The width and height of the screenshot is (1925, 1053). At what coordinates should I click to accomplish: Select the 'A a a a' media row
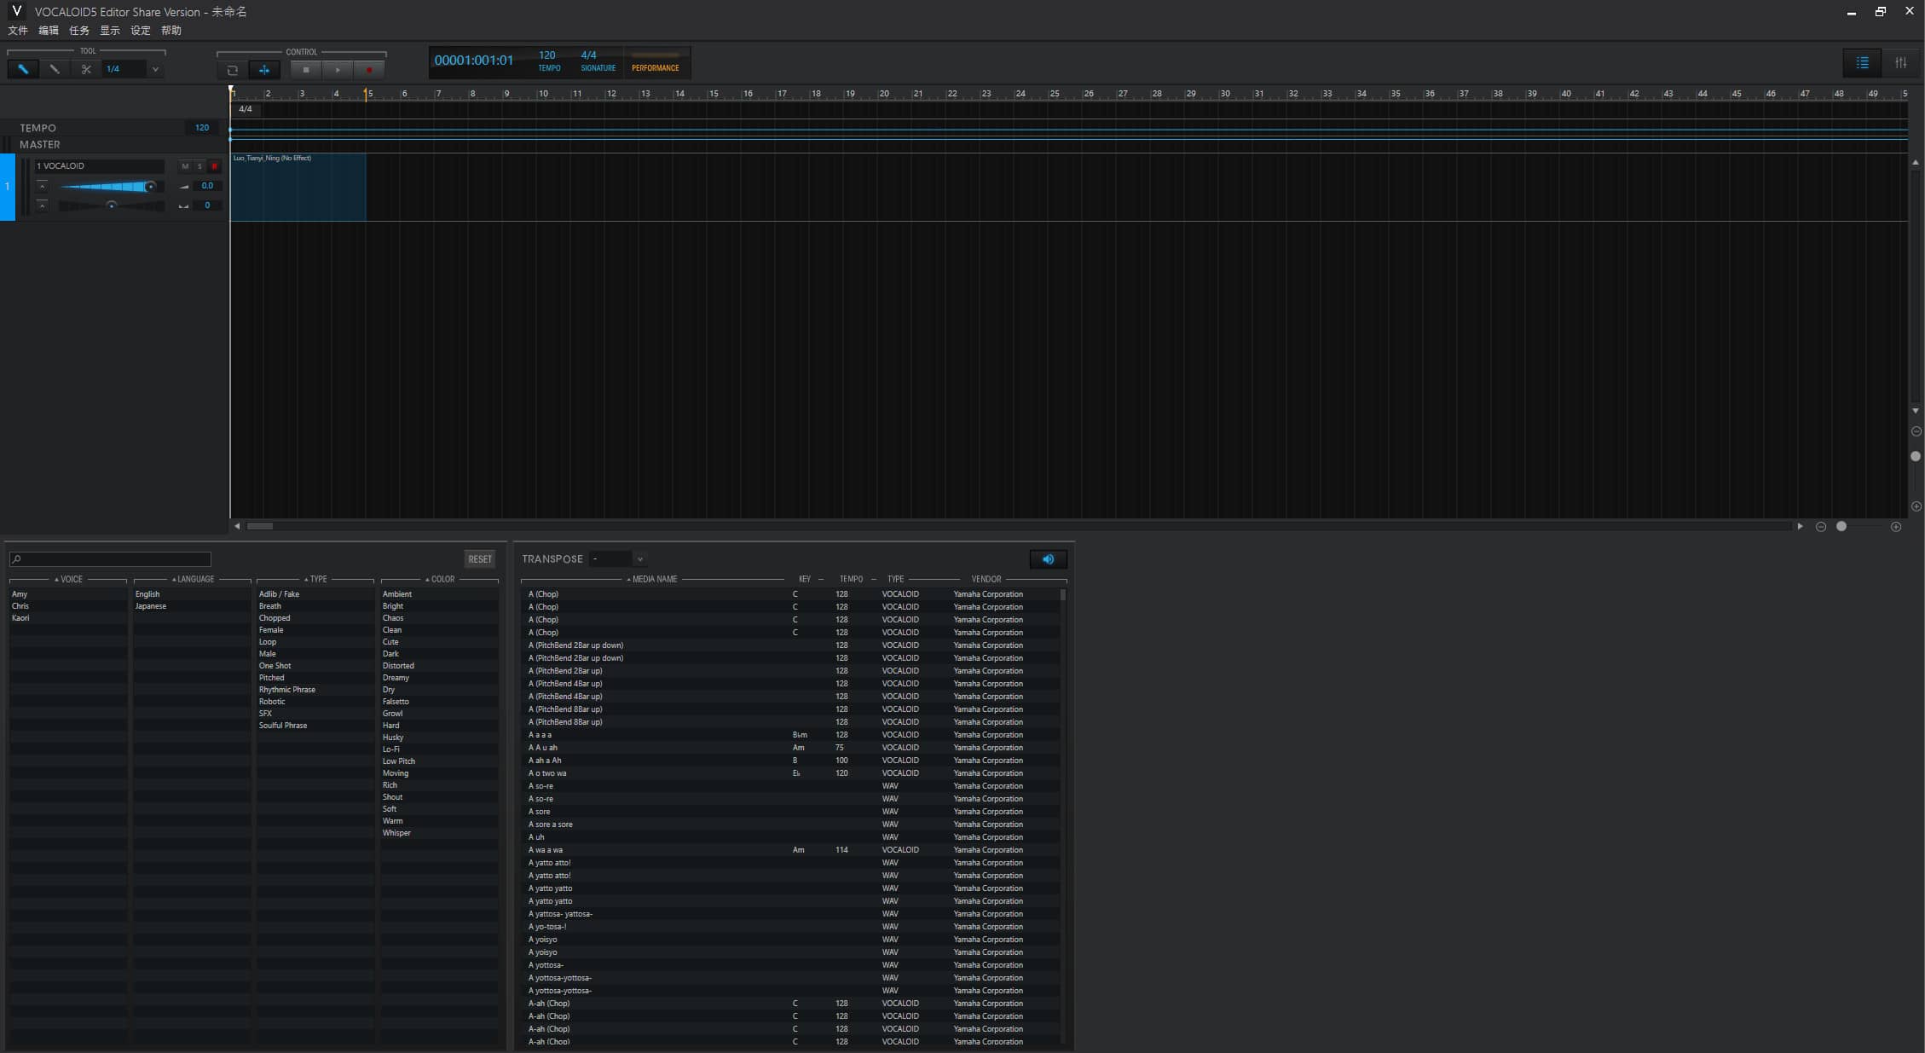pos(791,735)
